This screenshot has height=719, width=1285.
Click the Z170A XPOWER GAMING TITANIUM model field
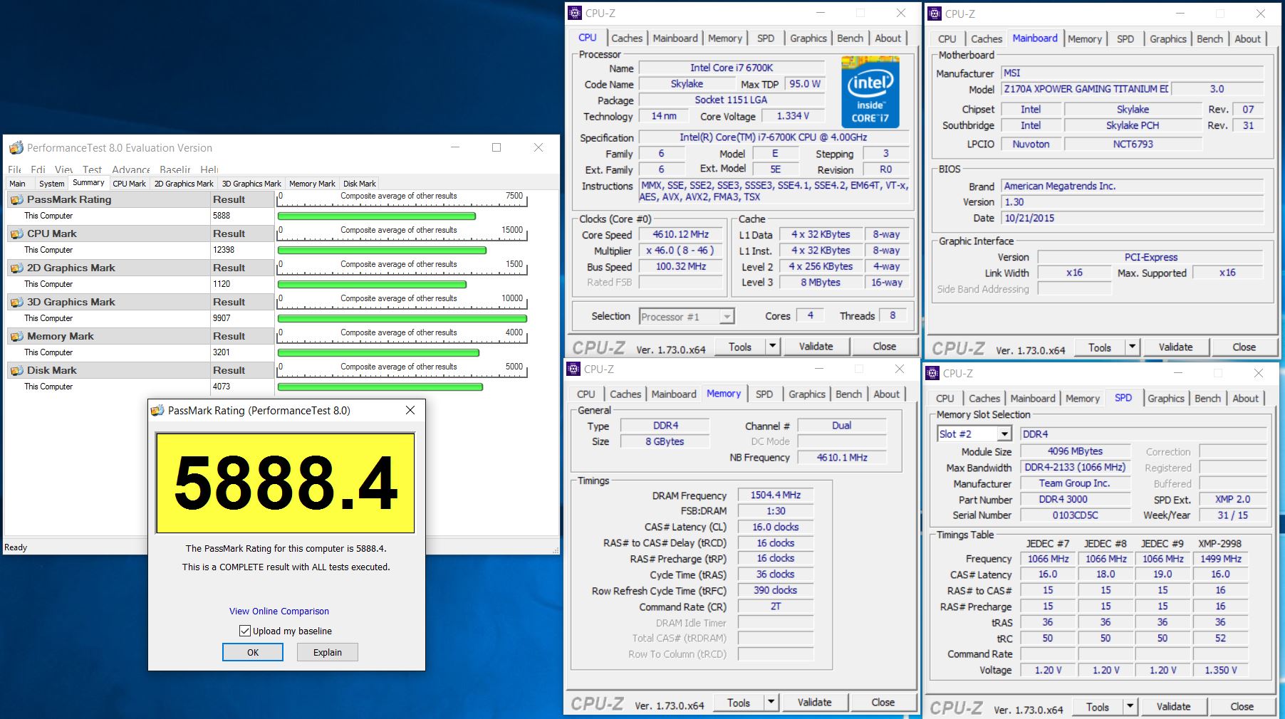1086,89
